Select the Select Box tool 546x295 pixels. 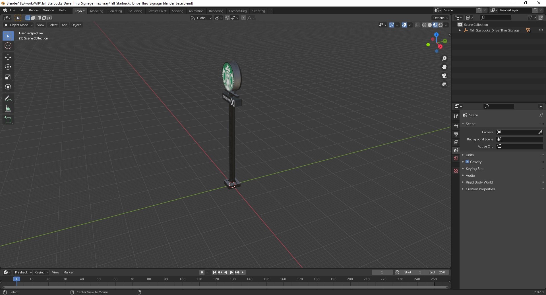[x=8, y=36]
